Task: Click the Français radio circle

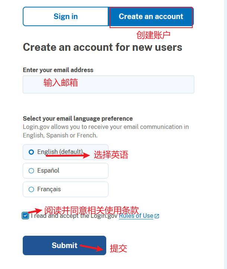Action: (31, 189)
